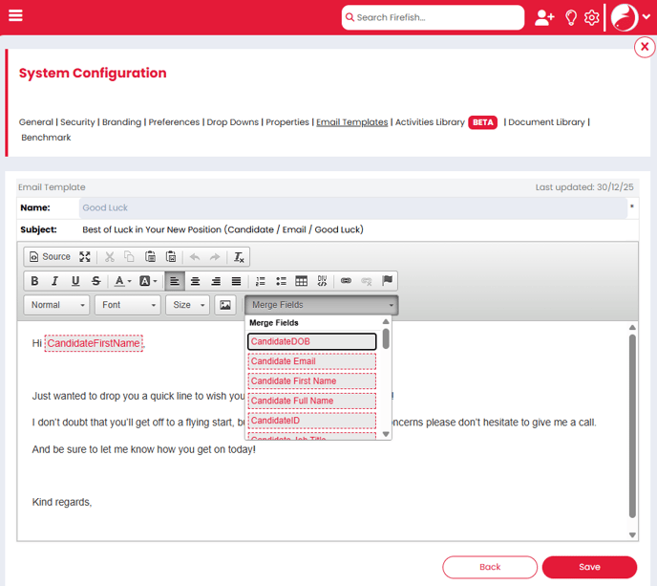This screenshot has height=586, width=657.
Task: Open the lightbulb ideas icon
Action: coord(571,17)
